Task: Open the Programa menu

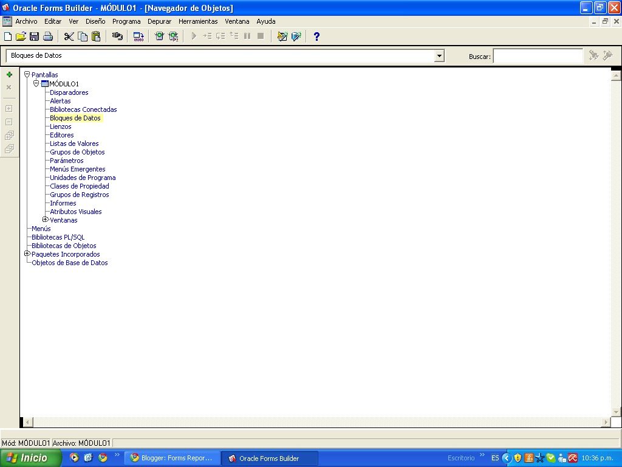Action: (126, 21)
